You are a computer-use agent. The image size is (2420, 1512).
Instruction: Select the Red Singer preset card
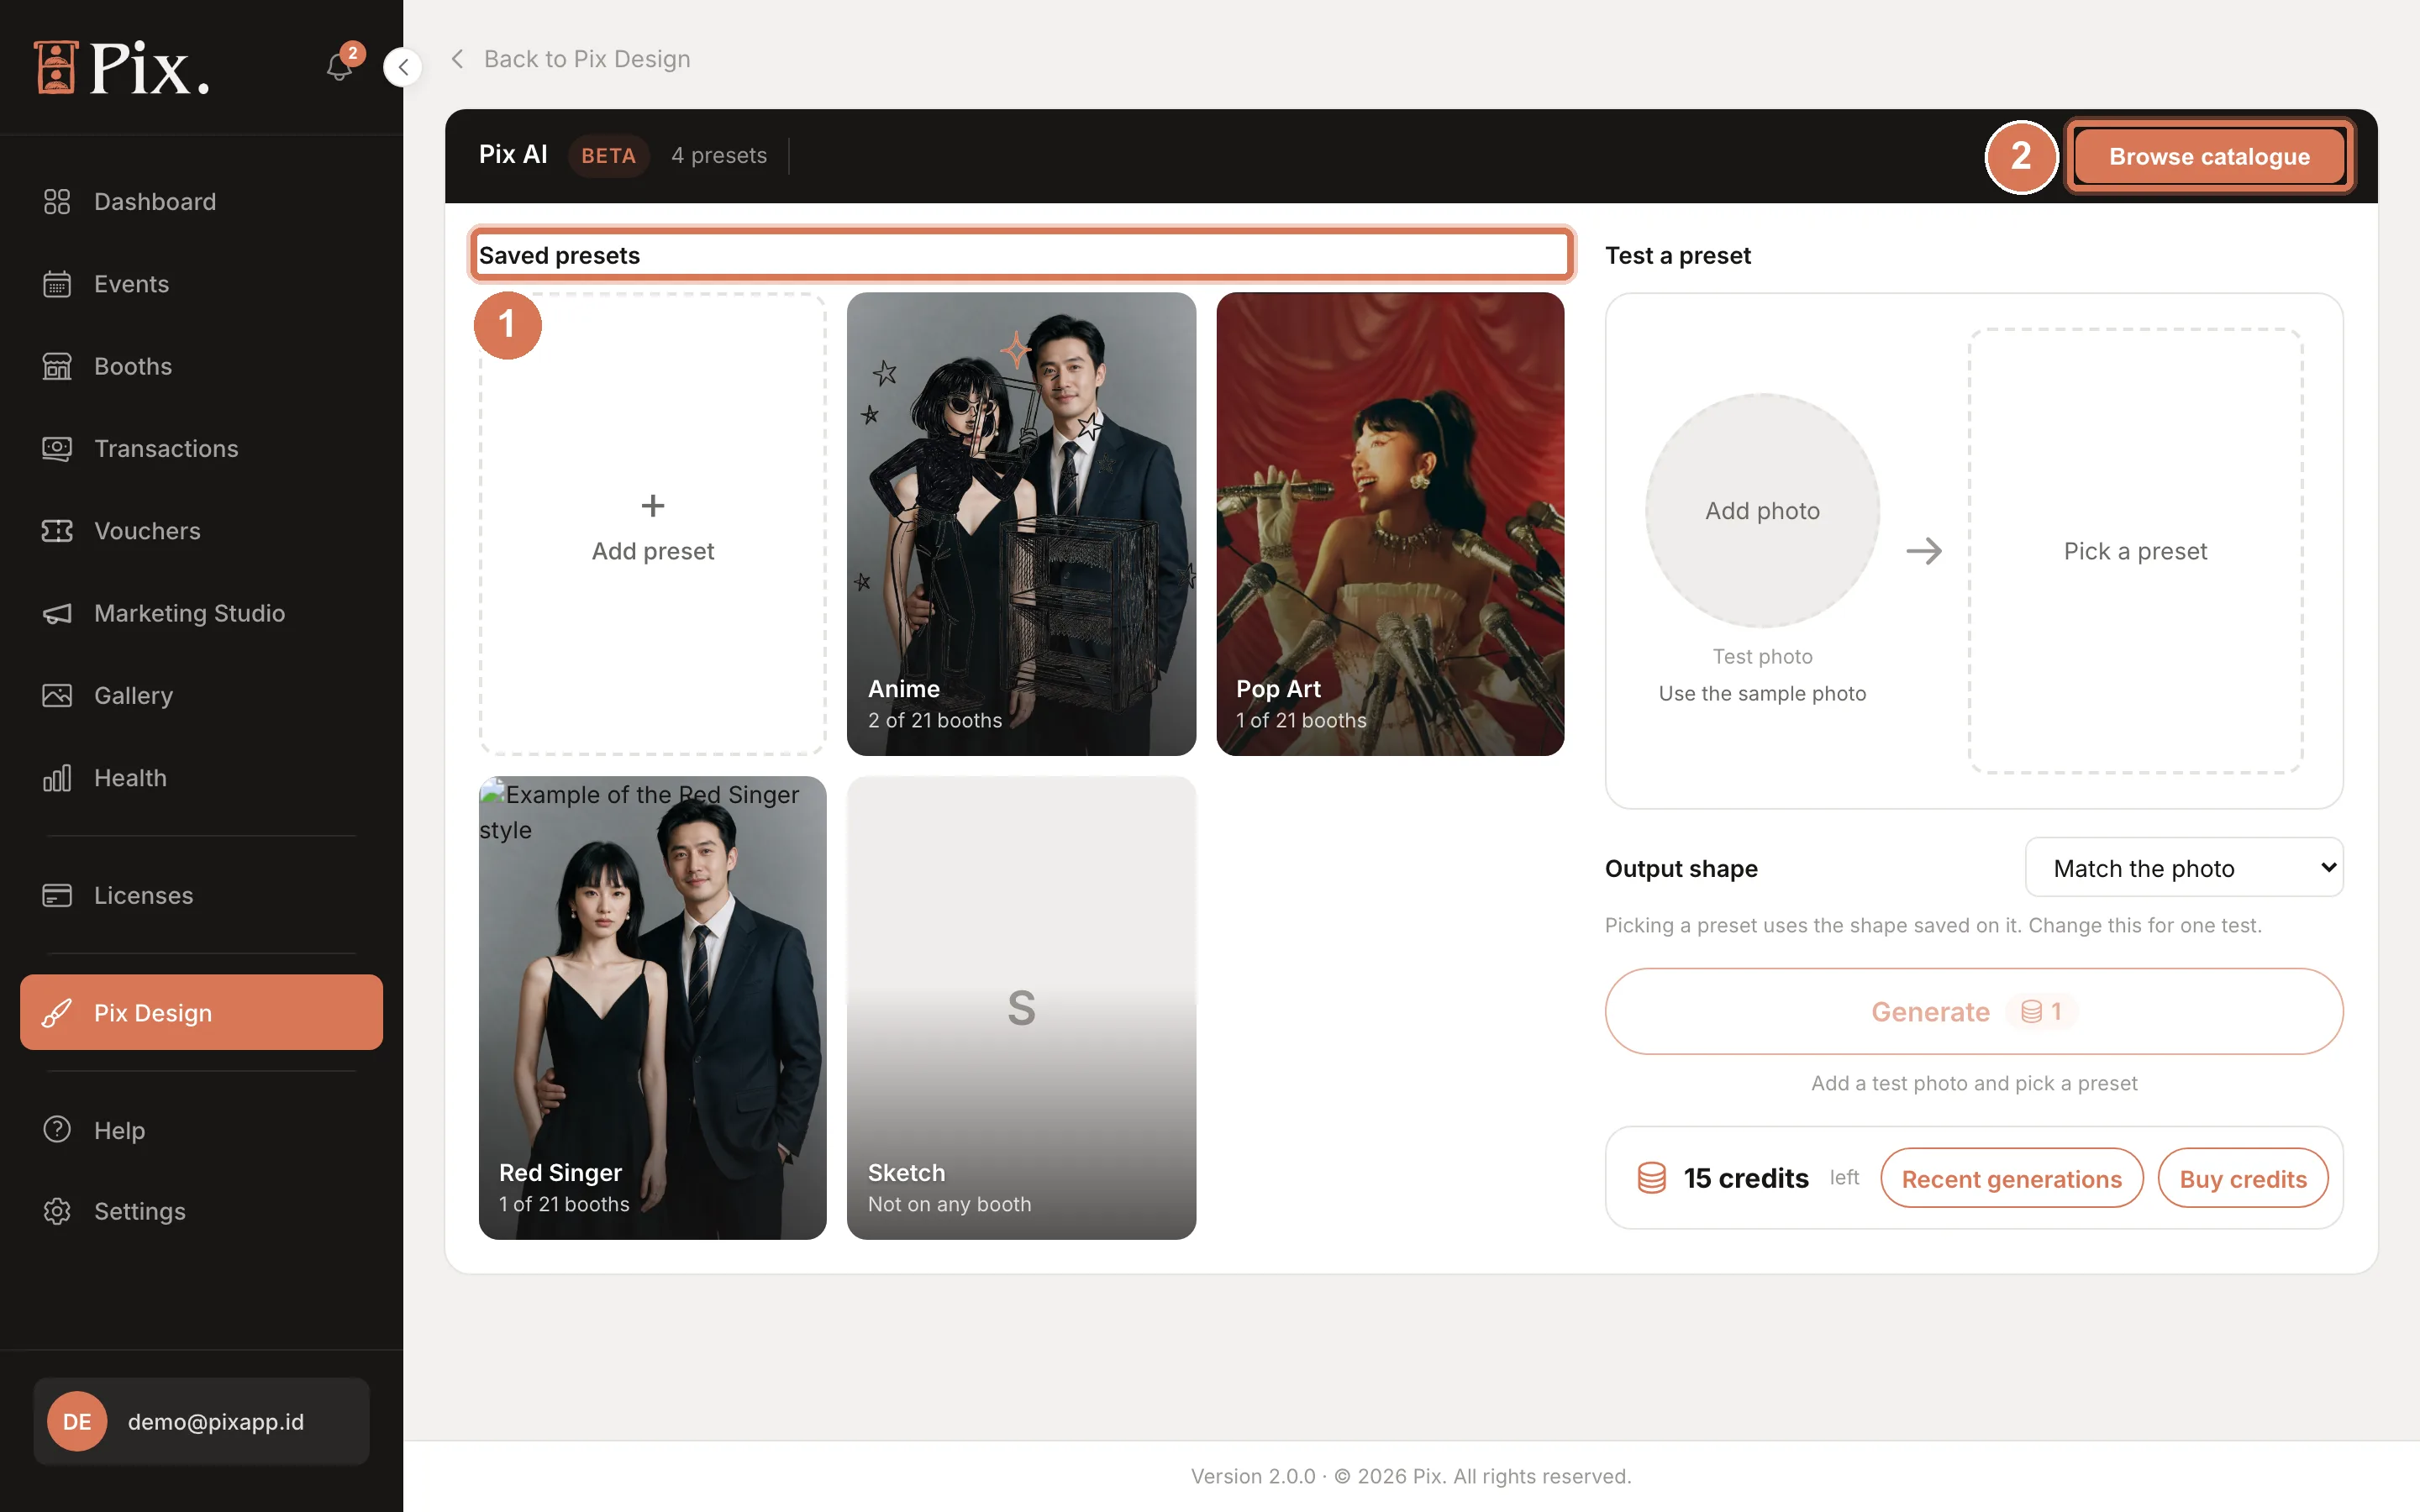click(653, 1008)
